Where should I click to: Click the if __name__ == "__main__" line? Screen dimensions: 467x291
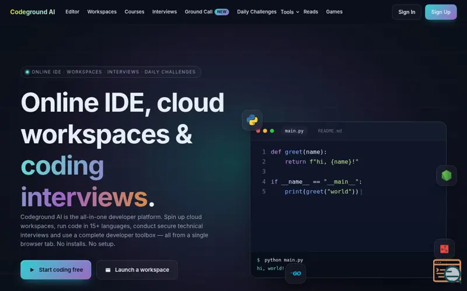(316, 182)
